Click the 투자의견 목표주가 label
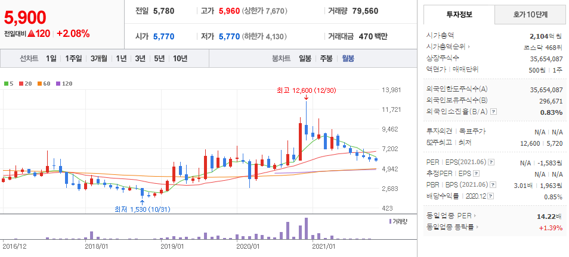569x257 pixels. point(456,131)
